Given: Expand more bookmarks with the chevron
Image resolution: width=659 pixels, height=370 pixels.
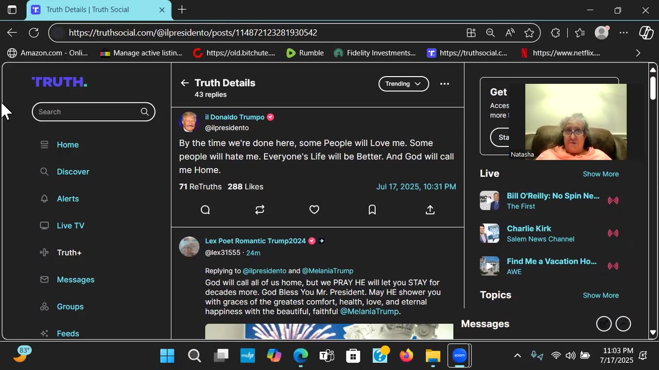Looking at the screenshot, I should point(638,53).
